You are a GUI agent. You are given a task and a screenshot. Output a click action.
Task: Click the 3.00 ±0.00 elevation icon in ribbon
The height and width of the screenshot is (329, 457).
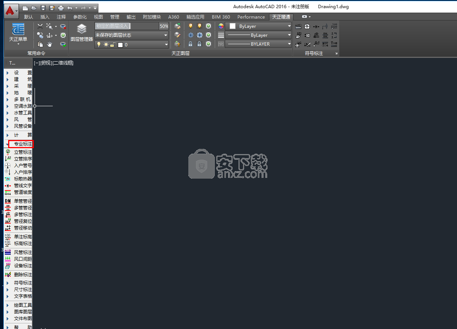coord(334,26)
